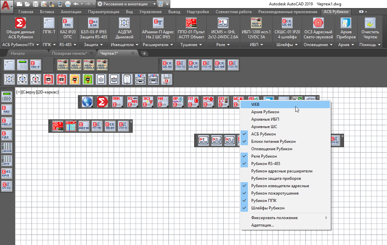Click the globe WEB icon in floating toolbar
This screenshot has width=387, height=245.
point(87,102)
